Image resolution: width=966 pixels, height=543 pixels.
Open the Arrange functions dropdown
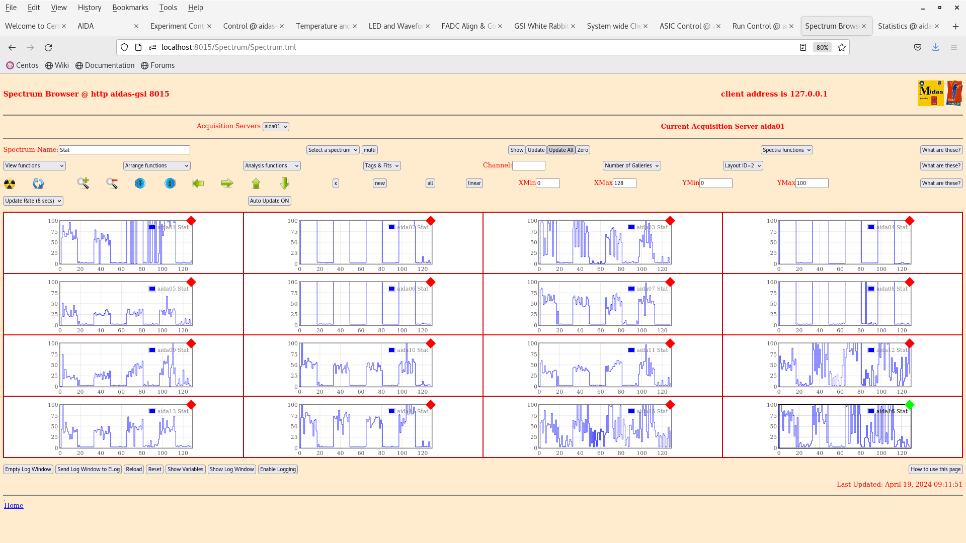point(157,165)
